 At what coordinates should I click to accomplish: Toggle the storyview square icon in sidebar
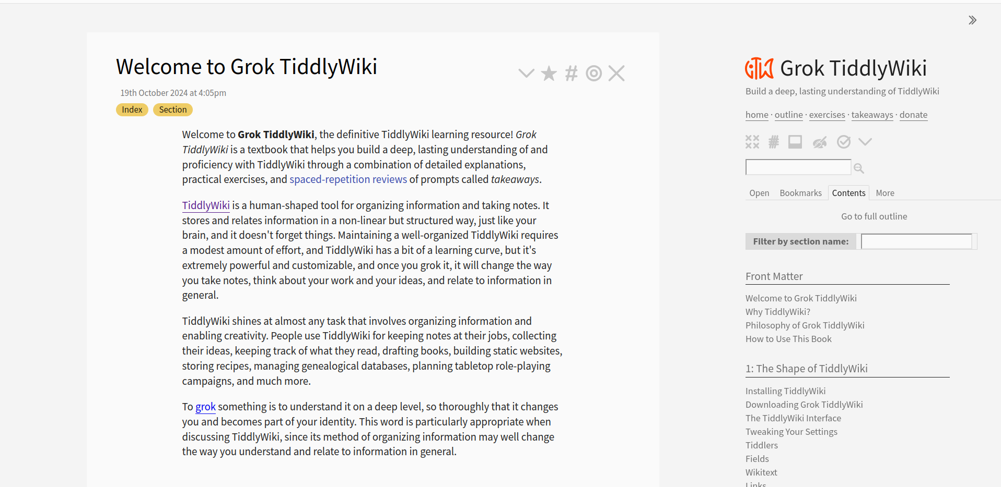(795, 142)
